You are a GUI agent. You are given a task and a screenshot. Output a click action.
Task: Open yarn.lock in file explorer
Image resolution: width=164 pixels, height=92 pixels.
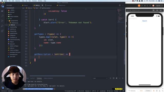tap(13, 56)
